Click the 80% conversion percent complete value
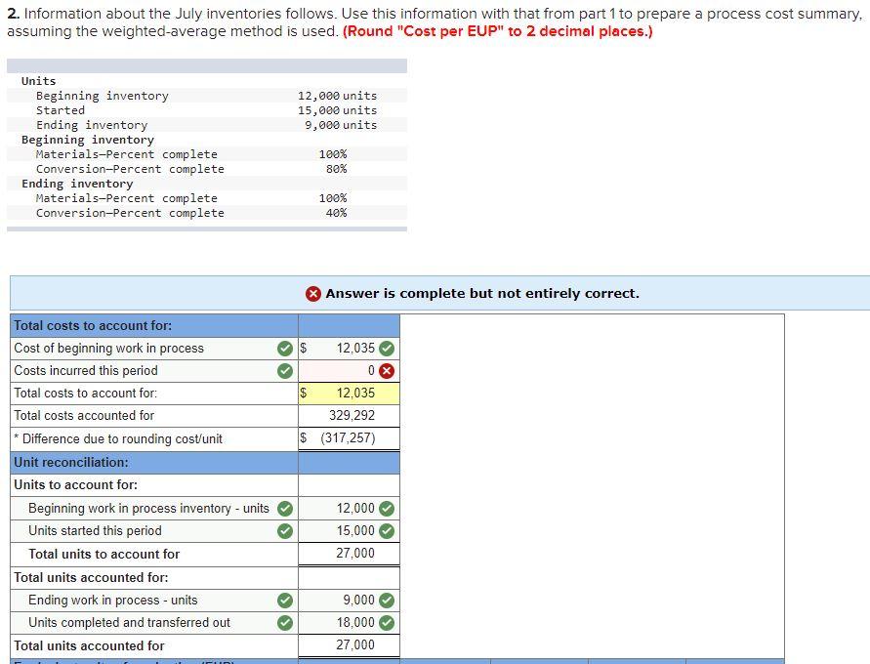 (x=336, y=169)
